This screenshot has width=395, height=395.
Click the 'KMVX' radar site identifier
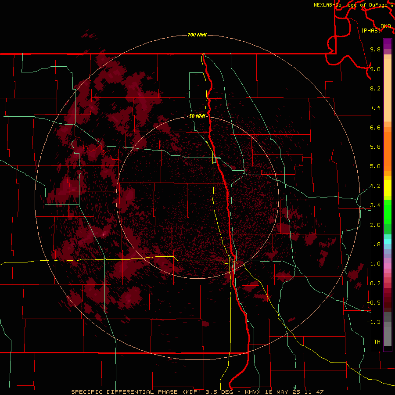[x=252, y=392]
